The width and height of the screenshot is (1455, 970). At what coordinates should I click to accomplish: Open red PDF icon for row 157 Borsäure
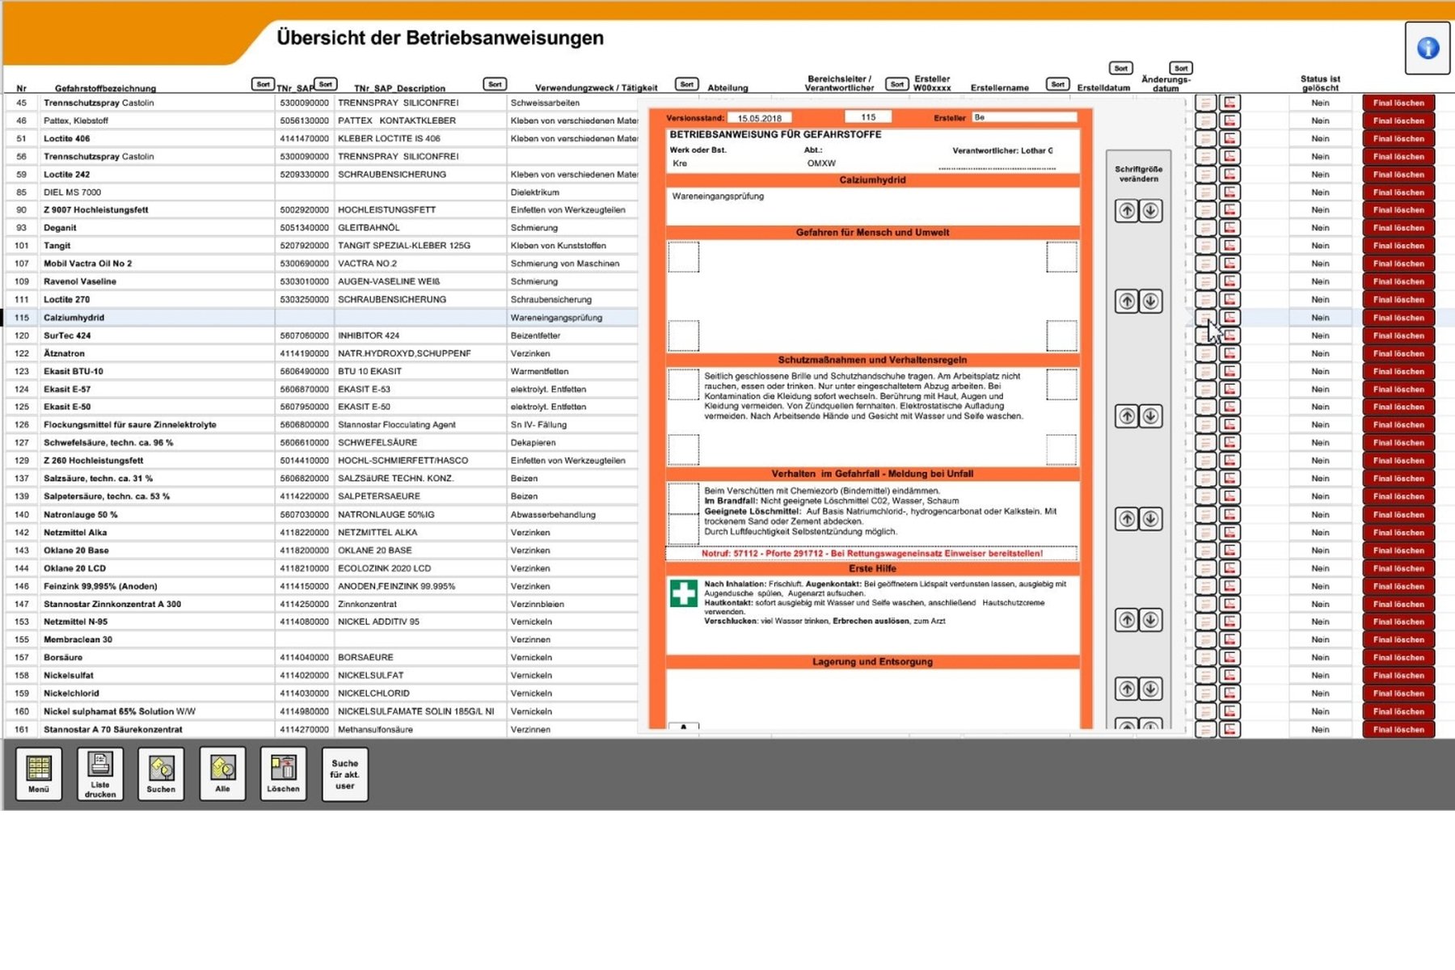tap(1229, 657)
